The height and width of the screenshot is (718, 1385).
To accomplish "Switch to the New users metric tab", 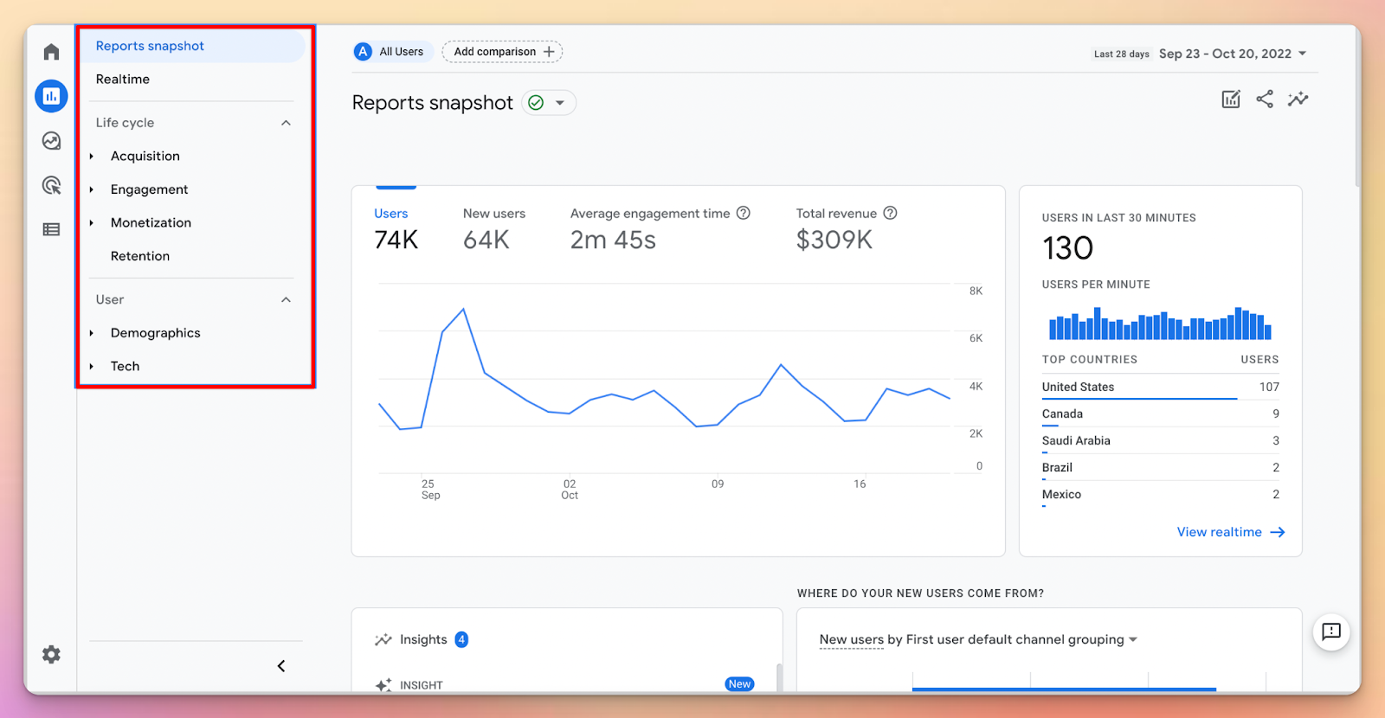I will point(493,228).
